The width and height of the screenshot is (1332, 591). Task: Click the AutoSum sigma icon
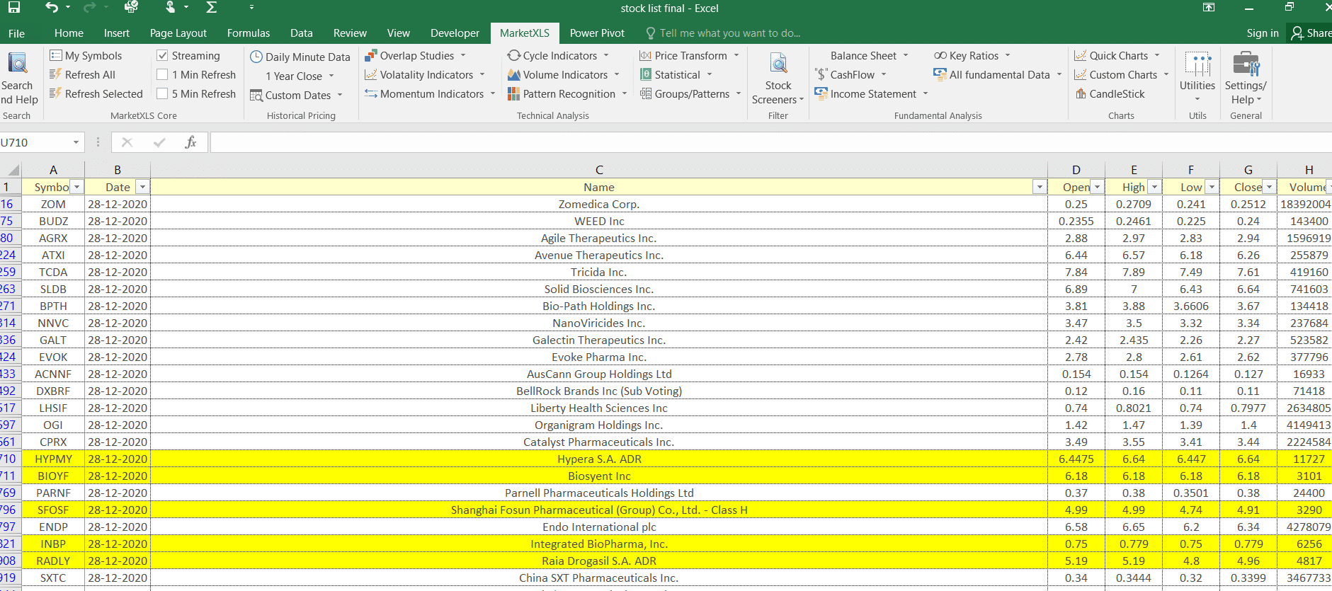point(211,8)
